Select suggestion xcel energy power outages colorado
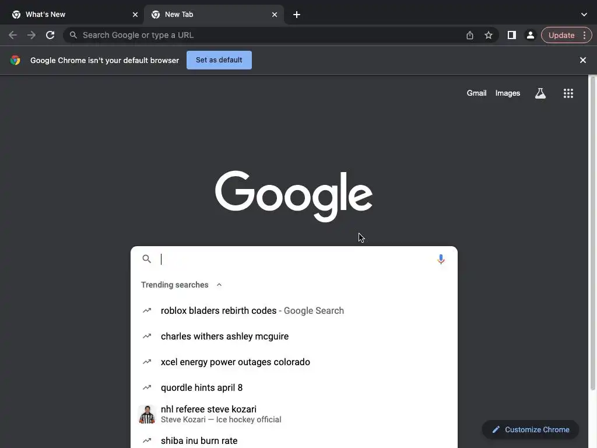The image size is (597, 448). tap(294, 362)
